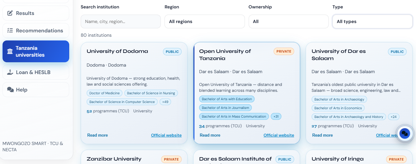Click the 34 programmes (TCU) text
The image size is (416, 164).
[x=220, y=126]
